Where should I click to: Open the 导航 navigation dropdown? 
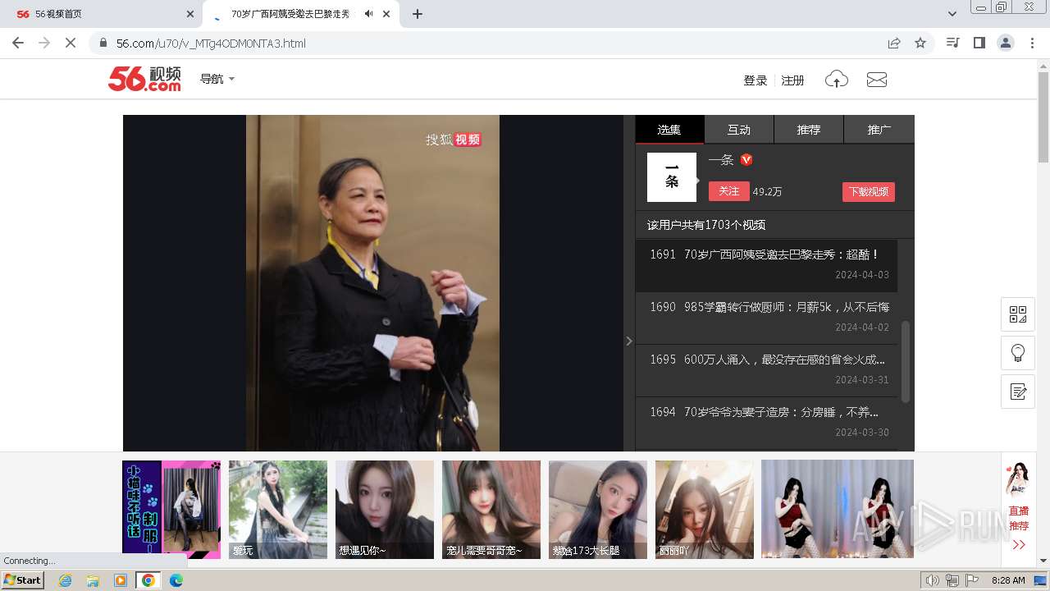point(217,79)
